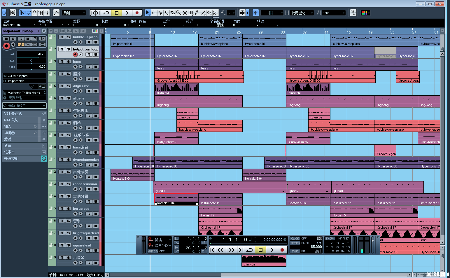
Task: Toggle Autoscroll button in toolbar
Action: pyautogui.click(x=242, y=13)
